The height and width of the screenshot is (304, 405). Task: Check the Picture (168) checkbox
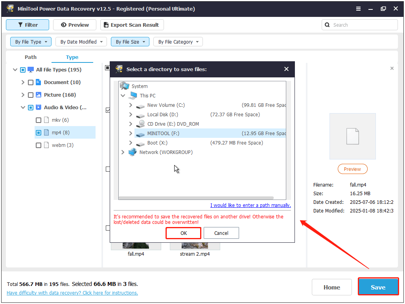pyautogui.click(x=31, y=95)
